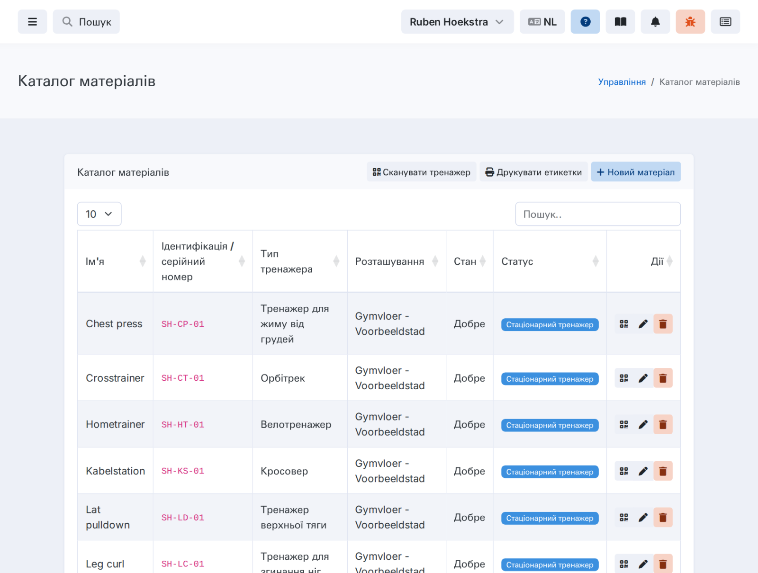
Task: Sort by Статус column
Action: point(550,261)
